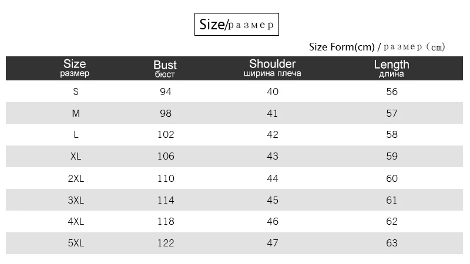The image size is (470, 264).
Task: Click shoulder value 45 cell
Action: coord(273,200)
